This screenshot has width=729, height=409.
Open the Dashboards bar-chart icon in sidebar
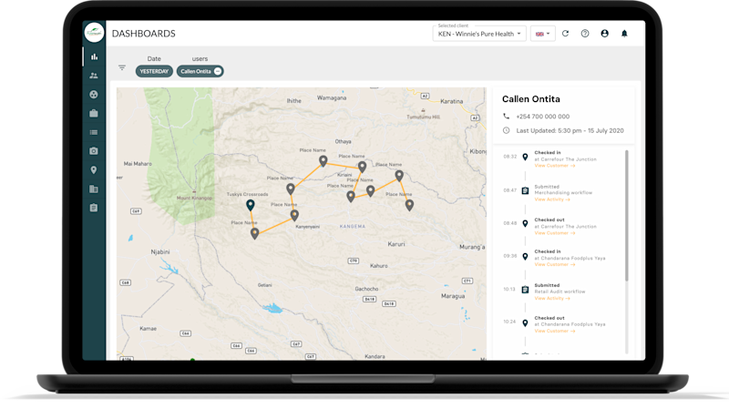click(94, 56)
